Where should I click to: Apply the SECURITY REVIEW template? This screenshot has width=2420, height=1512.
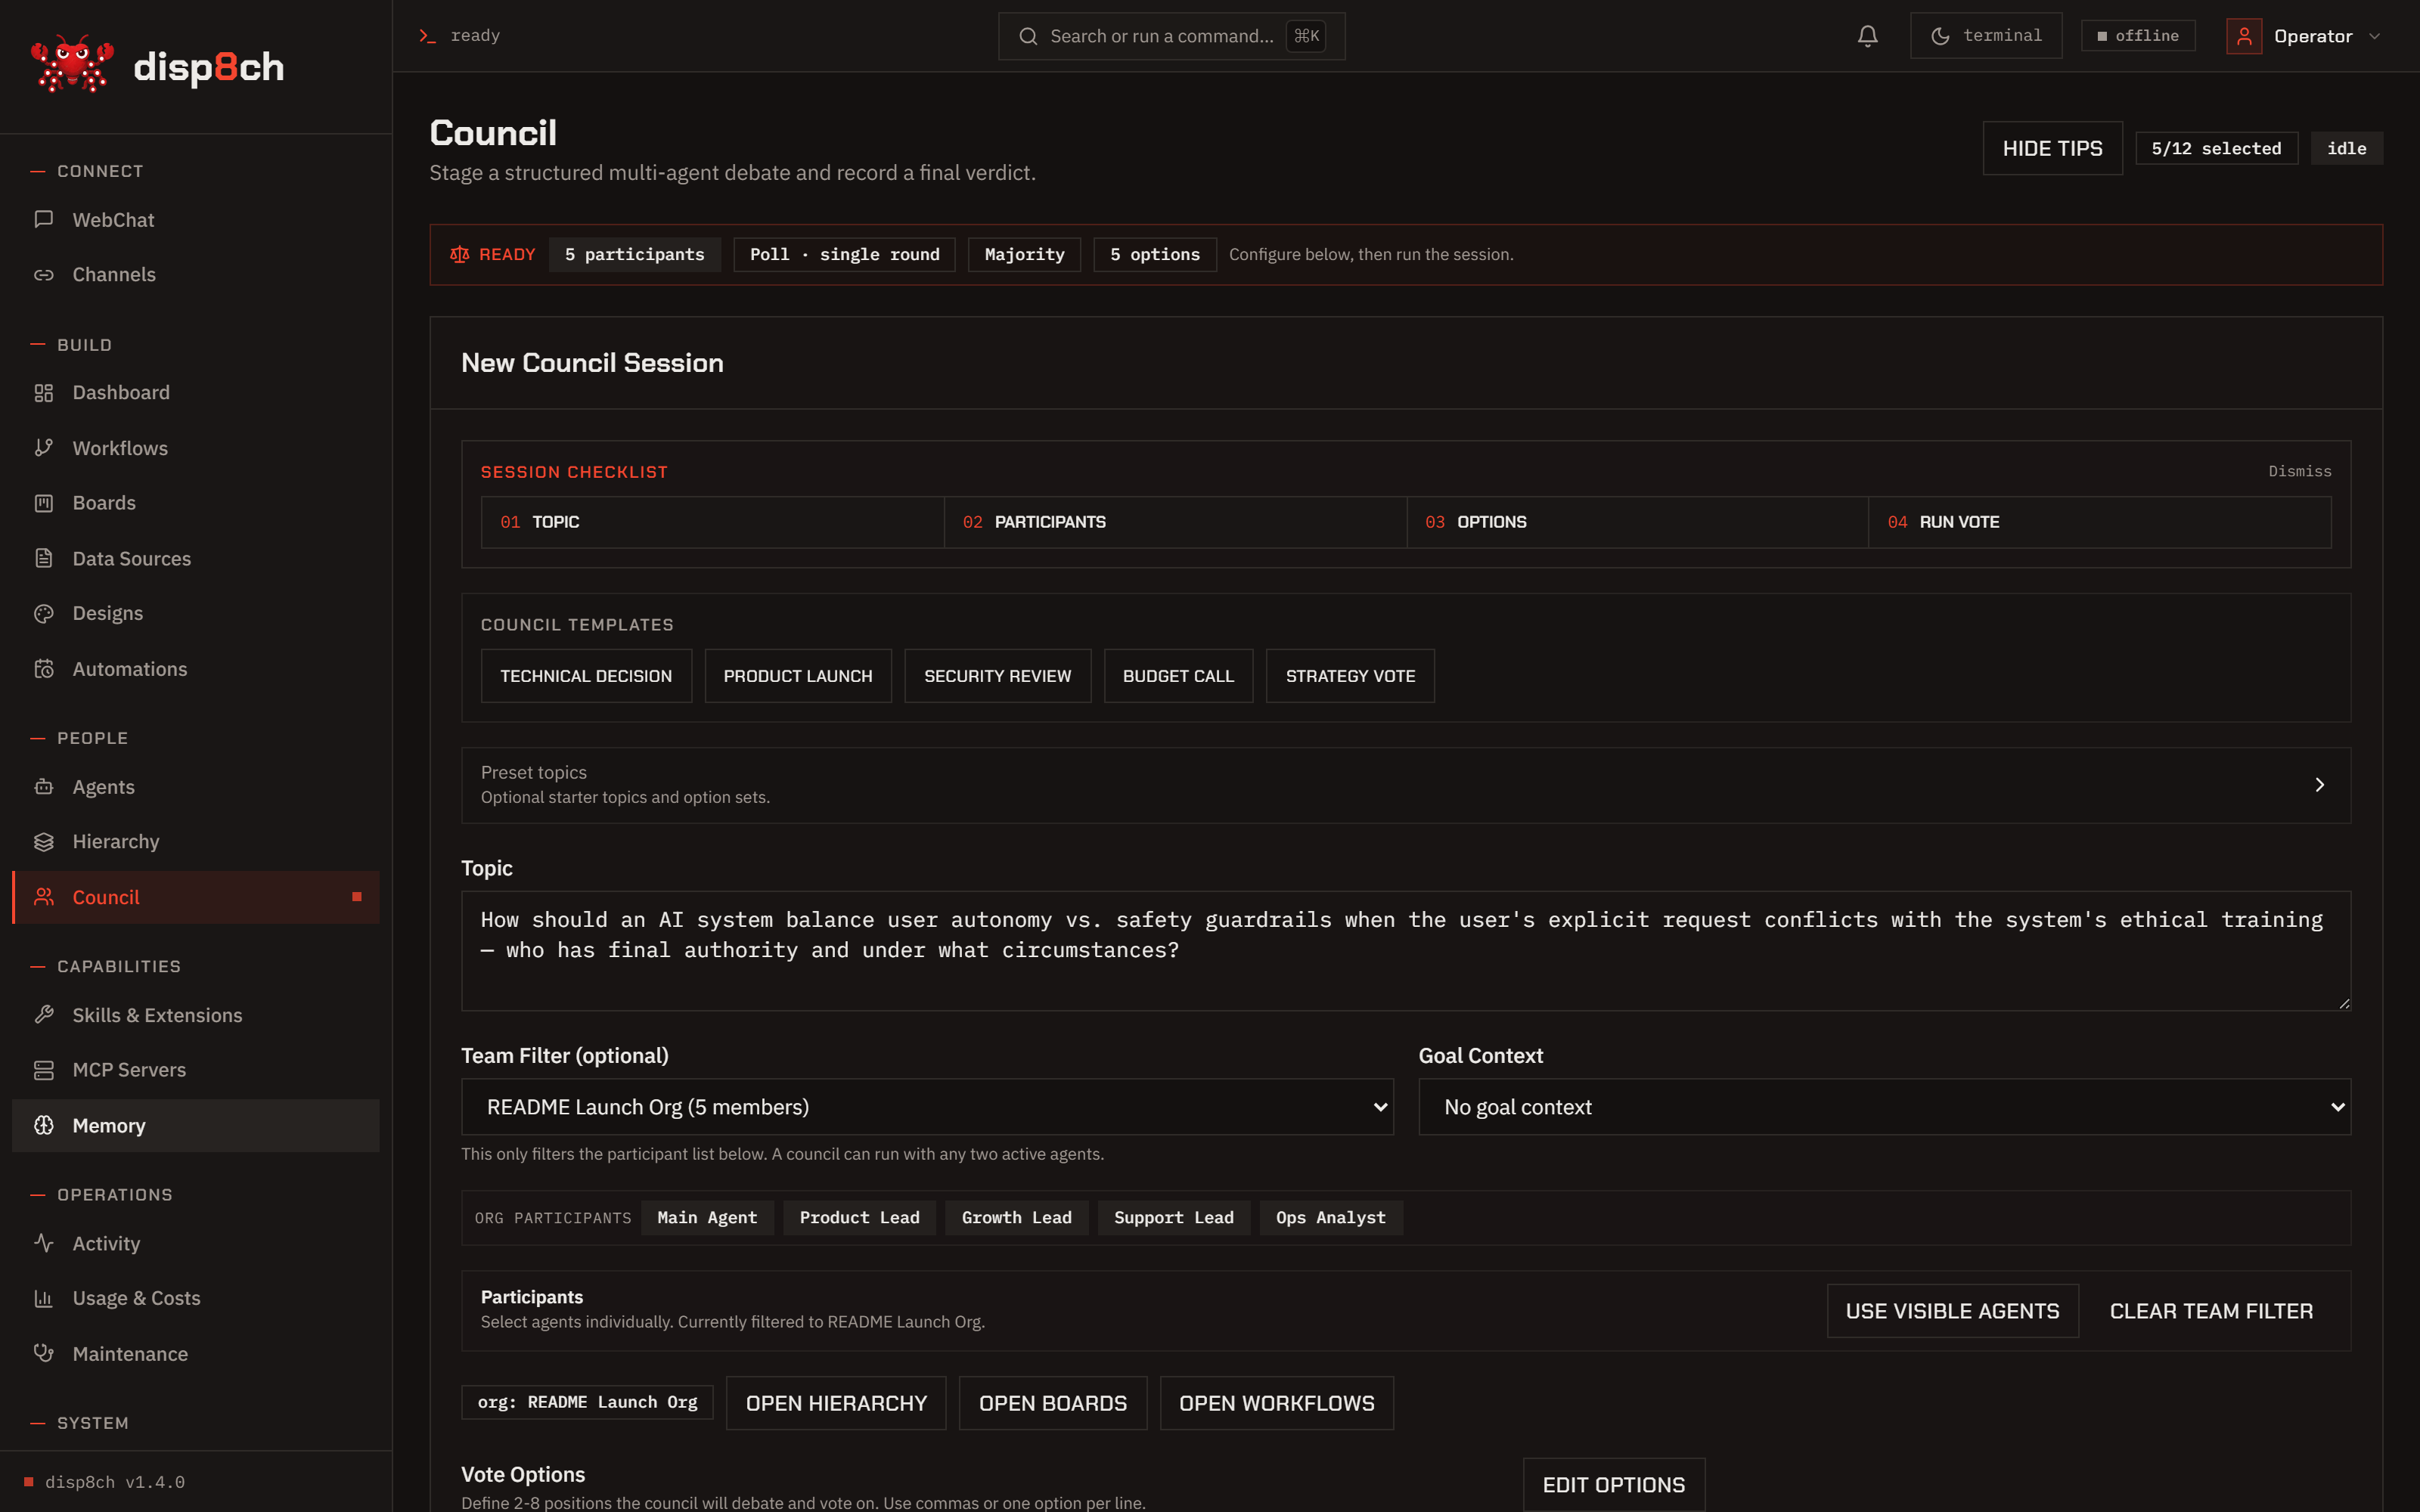pos(997,676)
